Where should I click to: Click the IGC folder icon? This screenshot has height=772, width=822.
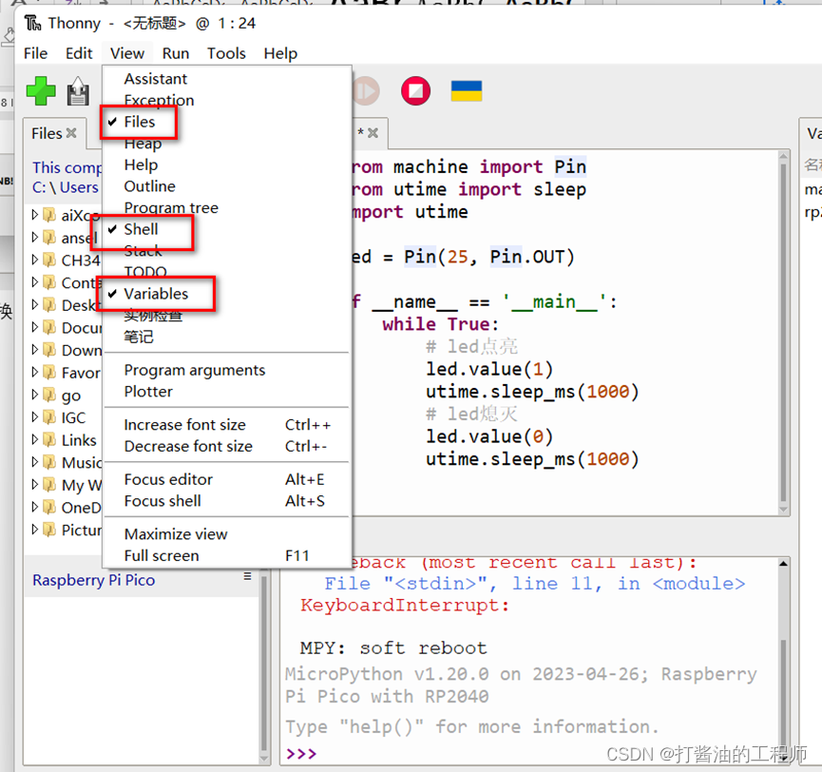49,417
